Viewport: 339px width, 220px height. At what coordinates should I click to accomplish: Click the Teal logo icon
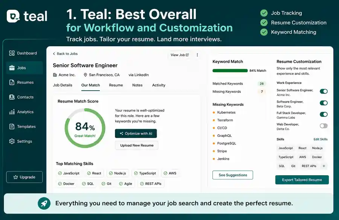pos(13,16)
